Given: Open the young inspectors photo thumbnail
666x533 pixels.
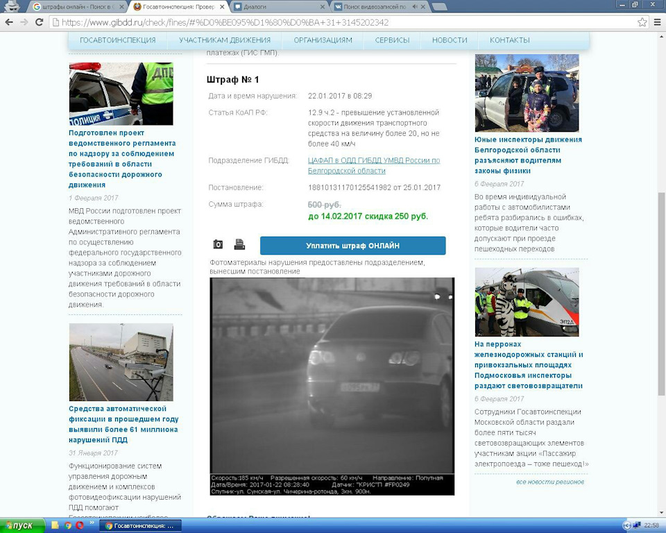Looking at the screenshot, I should pyautogui.click(x=527, y=93).
